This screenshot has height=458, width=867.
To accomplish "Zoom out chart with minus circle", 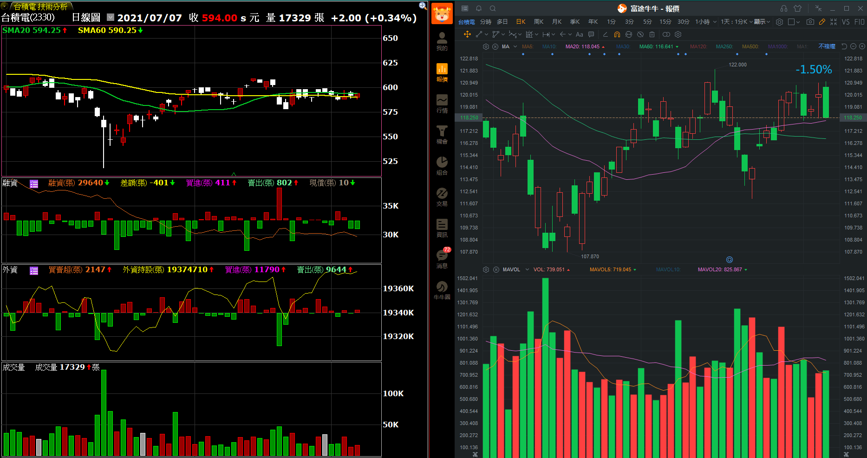I will pyautogui.click(x=854, y=46).
